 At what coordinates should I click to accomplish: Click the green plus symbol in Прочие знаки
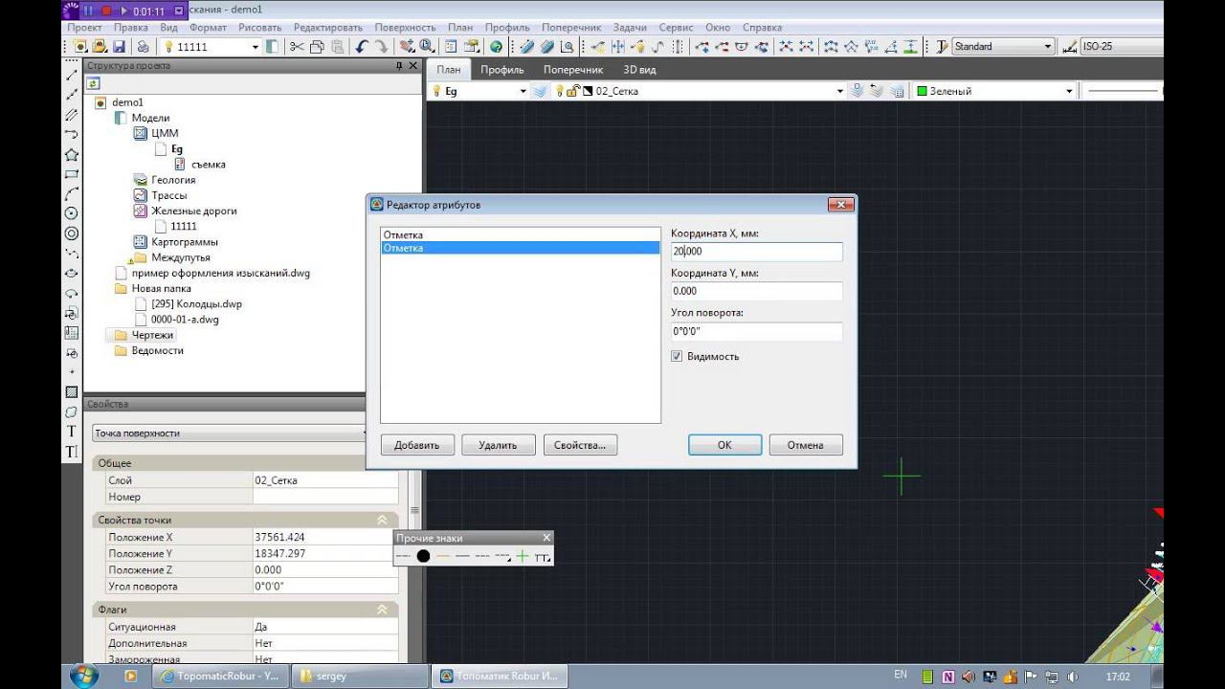tap(522, 556)
